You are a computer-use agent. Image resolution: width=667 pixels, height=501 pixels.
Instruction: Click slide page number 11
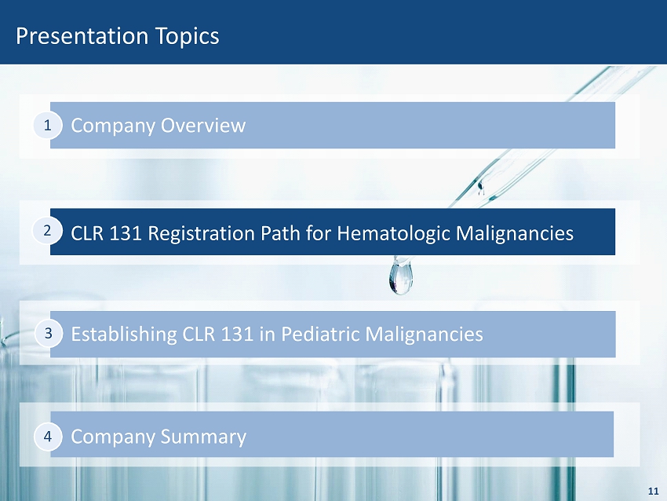(x=652, y=491)
